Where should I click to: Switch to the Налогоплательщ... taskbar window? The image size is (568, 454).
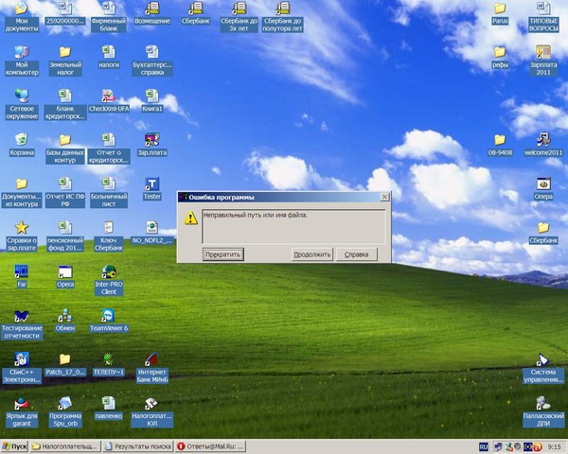point(65,446)
